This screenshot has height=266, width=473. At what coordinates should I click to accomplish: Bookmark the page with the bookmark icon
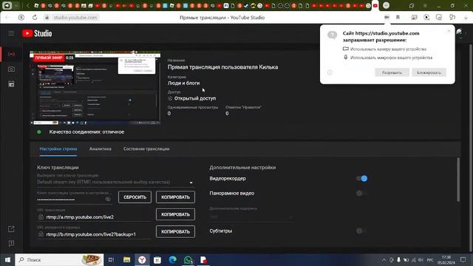click(398, 18)
